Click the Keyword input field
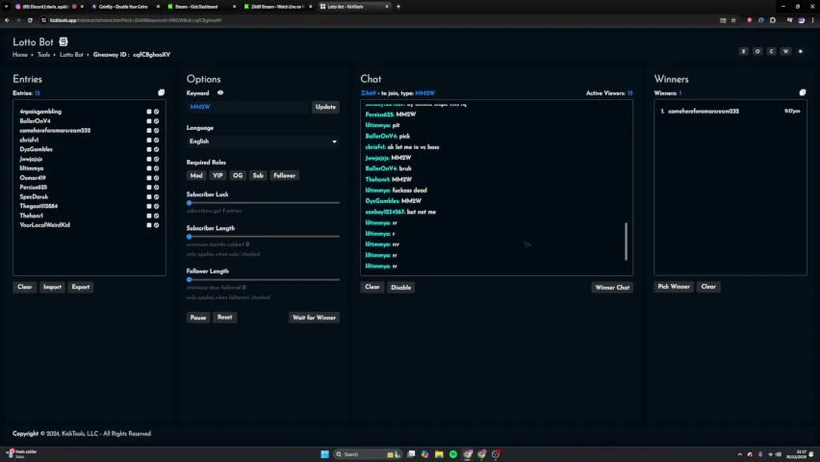 (248, 107)
